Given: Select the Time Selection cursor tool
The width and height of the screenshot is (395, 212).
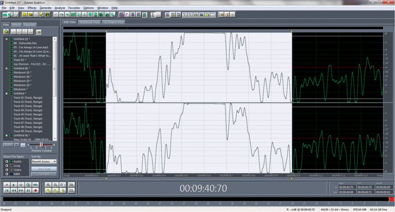Looking at the screenshot, I should tap(153, 15).
